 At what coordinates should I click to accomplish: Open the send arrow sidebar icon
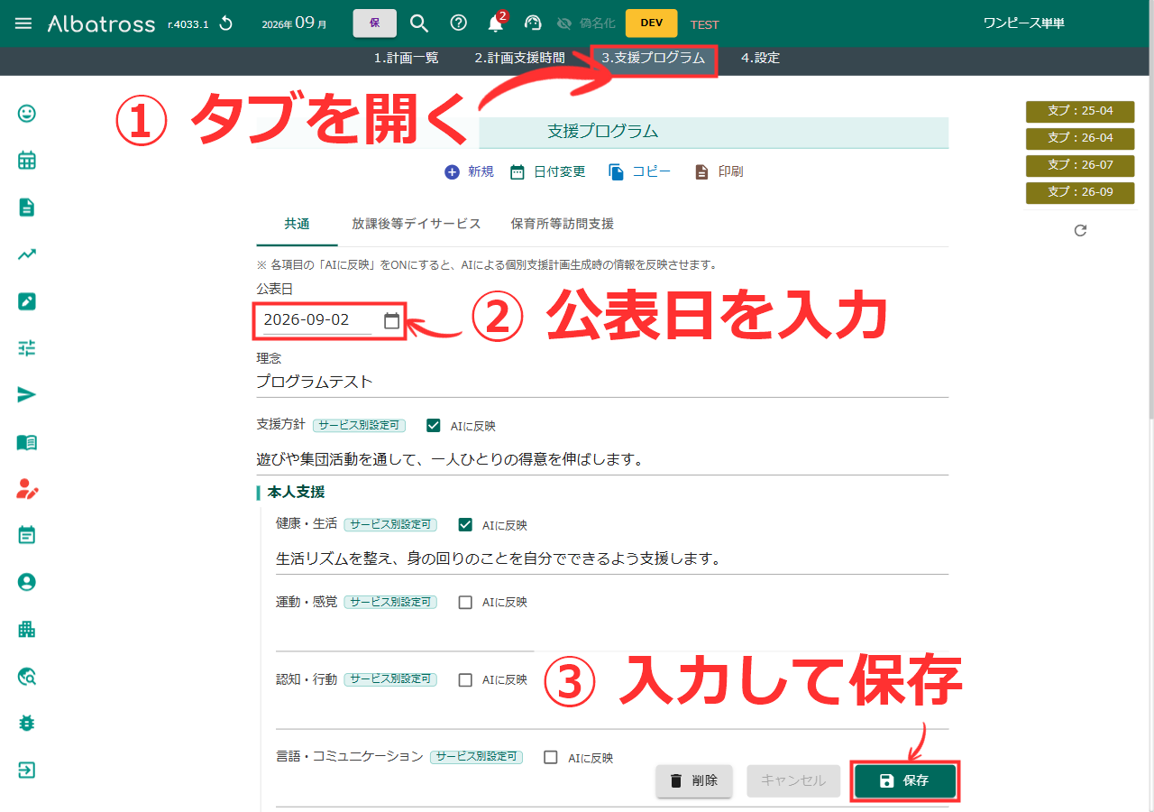click(x=27, y=395)
